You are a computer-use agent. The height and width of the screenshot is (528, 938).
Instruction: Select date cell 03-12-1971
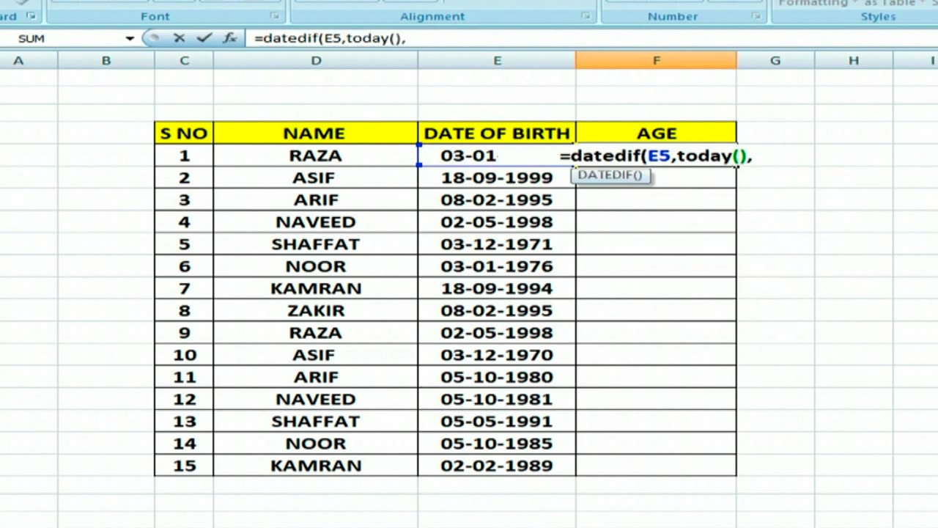[497, 243]
